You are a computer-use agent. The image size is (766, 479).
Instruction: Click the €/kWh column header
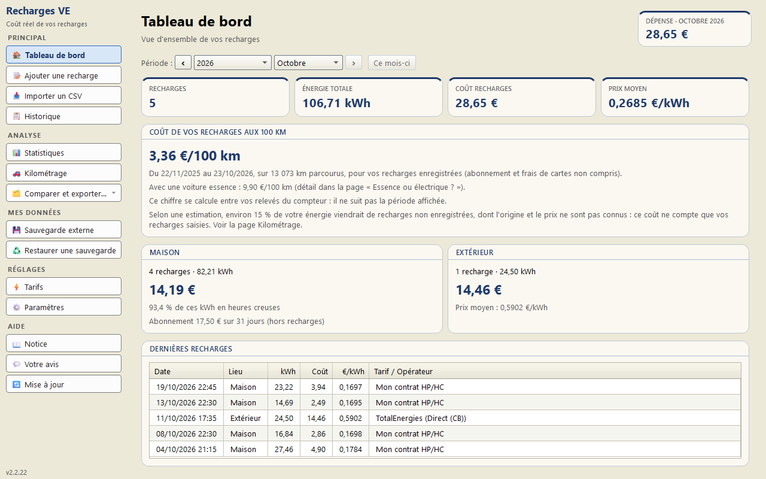[x=351, y=371]
